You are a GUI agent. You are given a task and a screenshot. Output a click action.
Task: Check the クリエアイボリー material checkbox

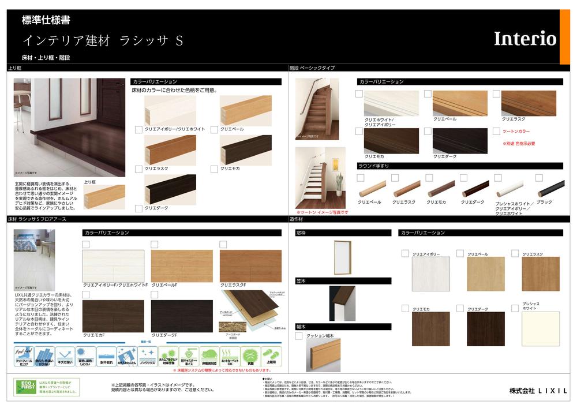tap(405, 253)
